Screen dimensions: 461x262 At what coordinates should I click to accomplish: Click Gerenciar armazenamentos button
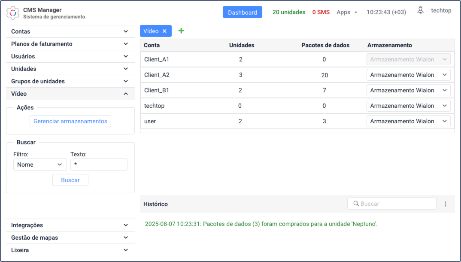tap(70, 121)
